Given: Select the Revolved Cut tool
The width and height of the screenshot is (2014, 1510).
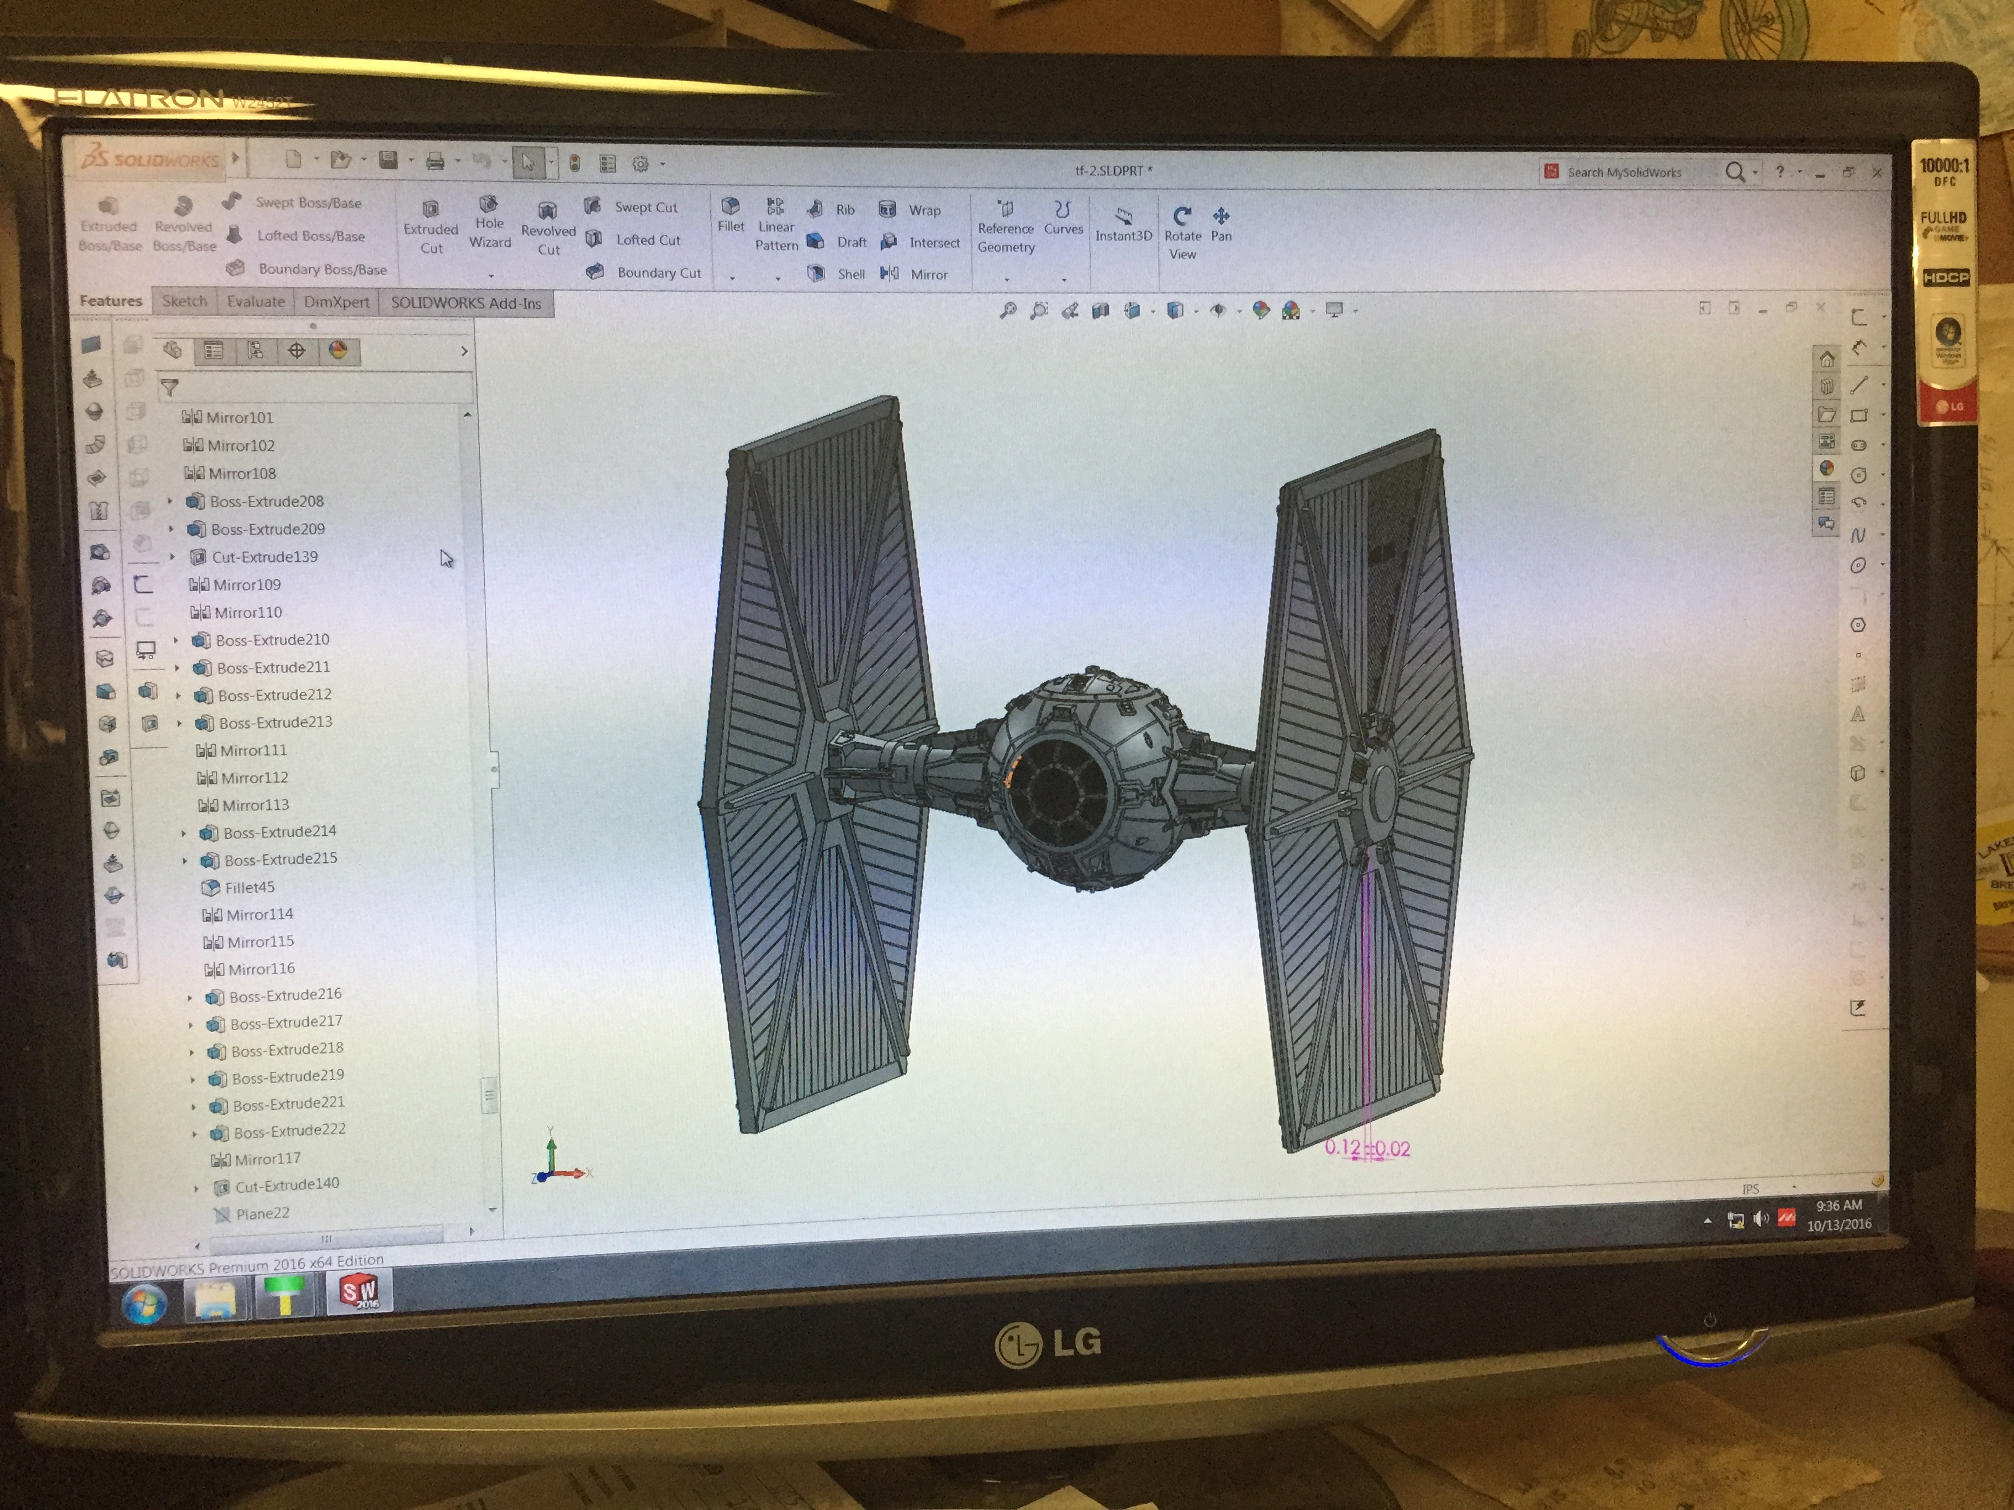Looking at the screenshot, I should pyautogui.click(x=548, y=228).
